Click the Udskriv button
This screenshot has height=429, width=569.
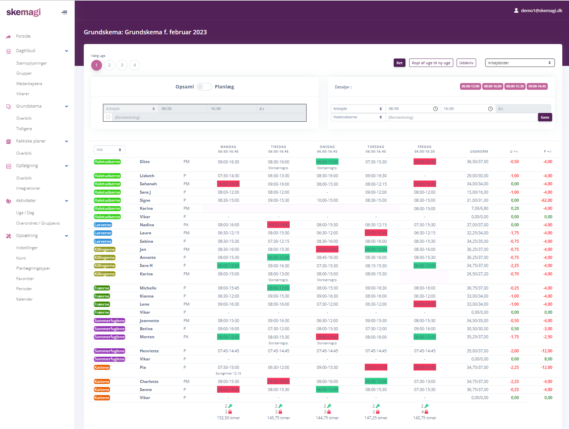[466, 63]
